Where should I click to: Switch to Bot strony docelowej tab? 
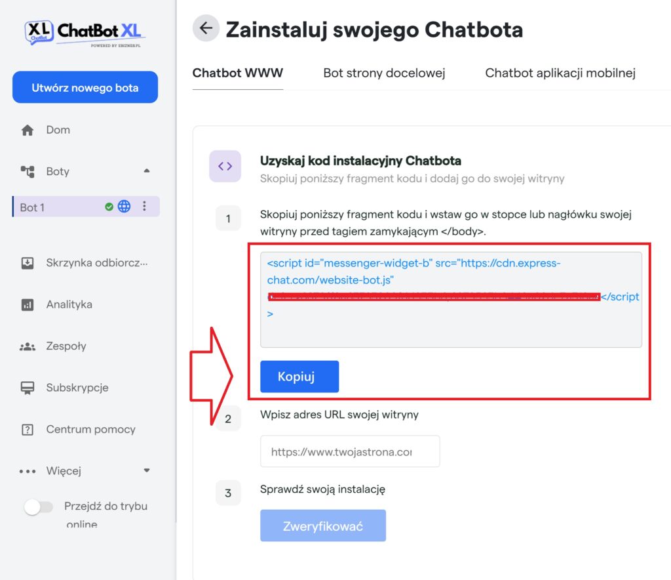point(384,73)
